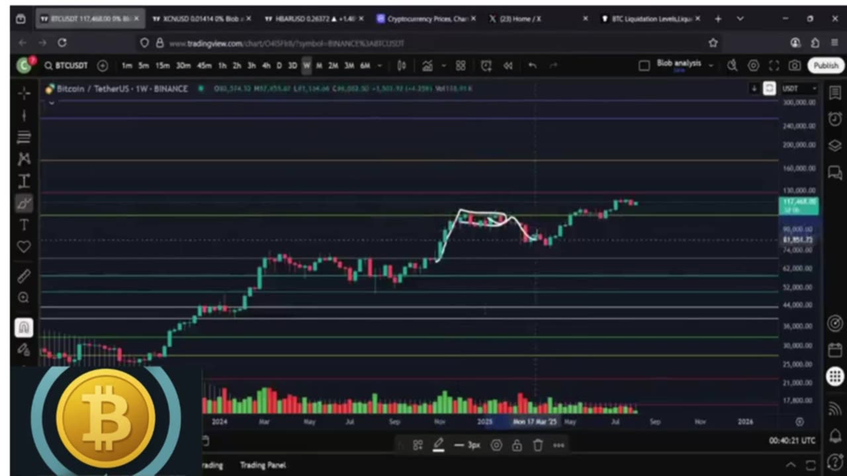Switch to the XCNUSD browser tab
The image size is (847, 476).
coord(202,19)
